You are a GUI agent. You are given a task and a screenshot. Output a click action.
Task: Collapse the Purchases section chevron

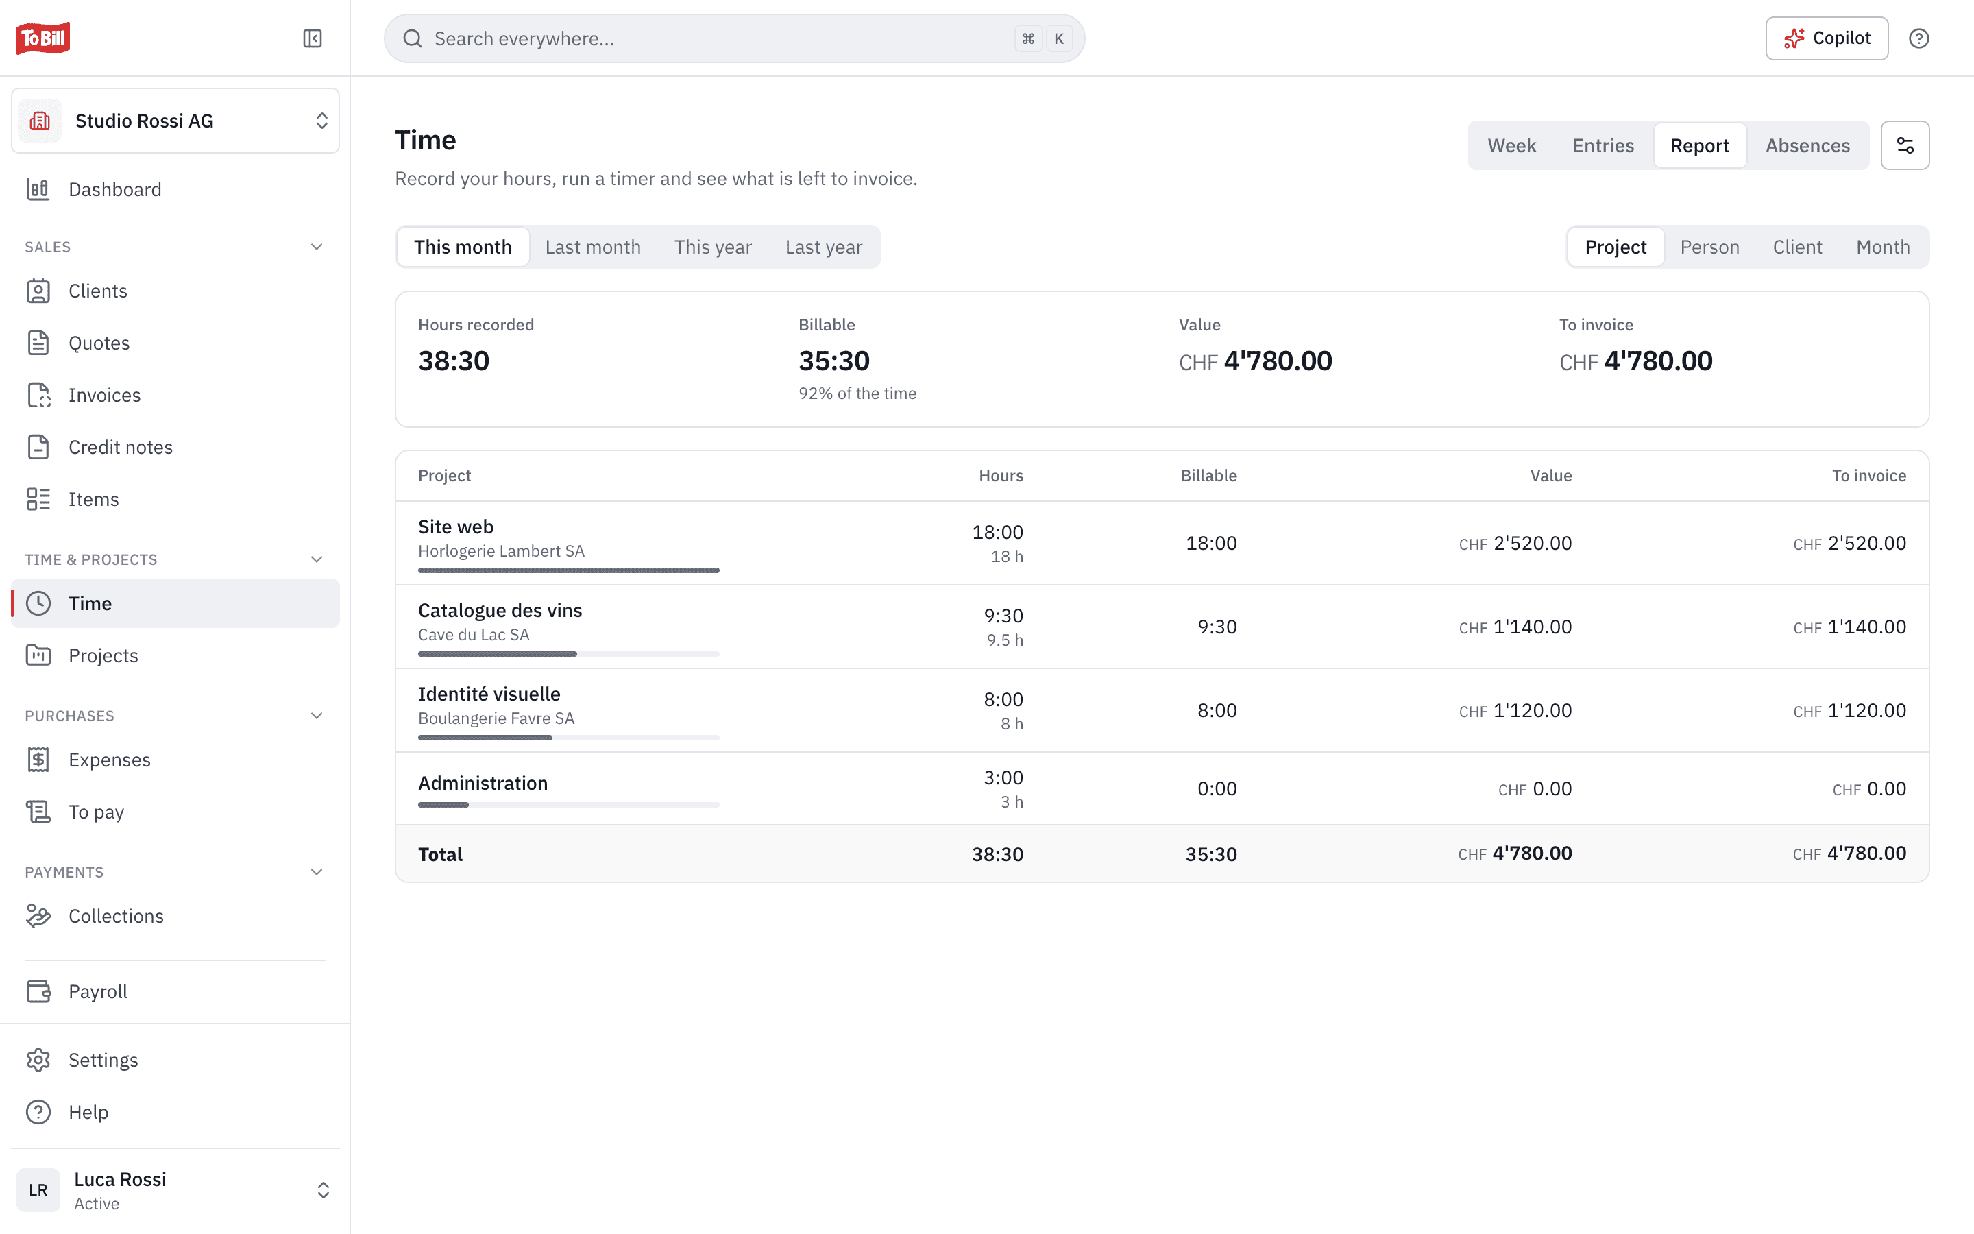pyautogui.click(x=317, y=716)
